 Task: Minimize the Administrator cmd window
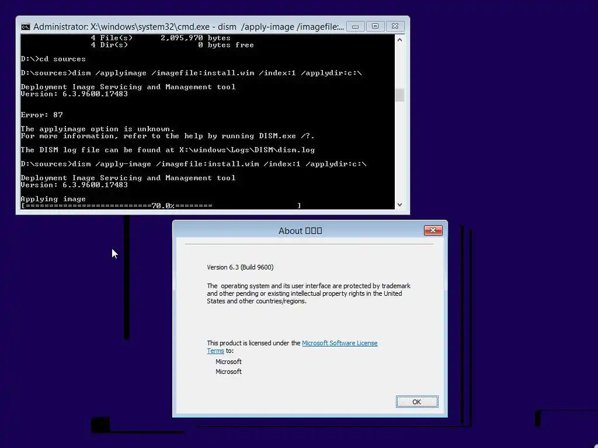[356, 26]
